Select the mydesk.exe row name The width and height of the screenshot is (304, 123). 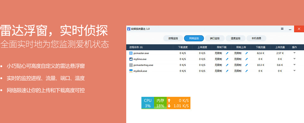pos(140,71)
